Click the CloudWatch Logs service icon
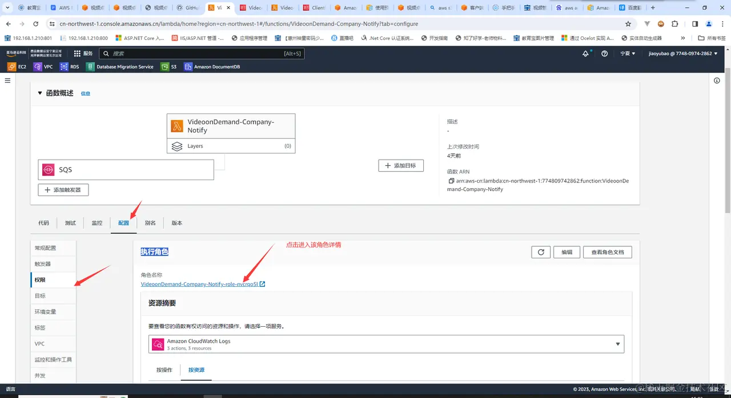This screenshot has height=398, width=731. pyautogui.click(x=158, y=344)
